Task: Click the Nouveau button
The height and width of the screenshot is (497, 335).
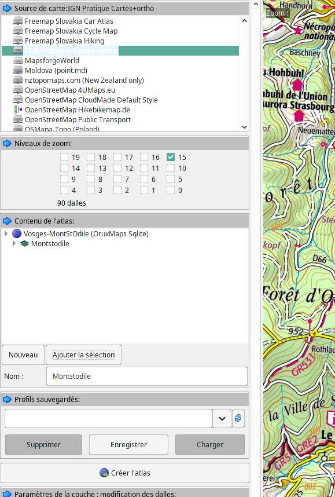Action: [x=23, y=355]
